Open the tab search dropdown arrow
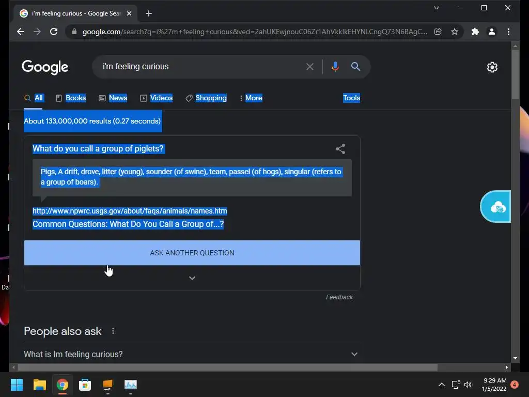Viewport: 529px width, 397px height. tap(436, 8)
